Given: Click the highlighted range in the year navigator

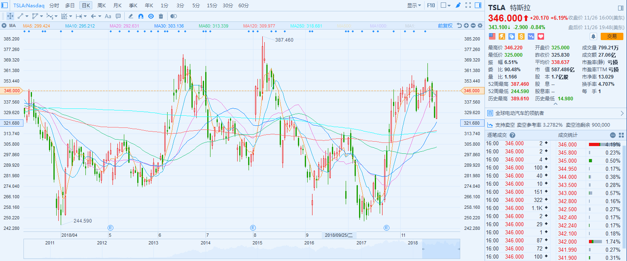Looking at the screenshot, I should [x=441, y=248].
